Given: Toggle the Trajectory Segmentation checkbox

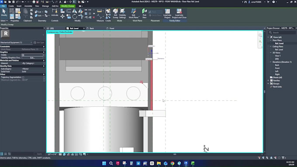Looking at the screenshot, I should pos(23,77).
